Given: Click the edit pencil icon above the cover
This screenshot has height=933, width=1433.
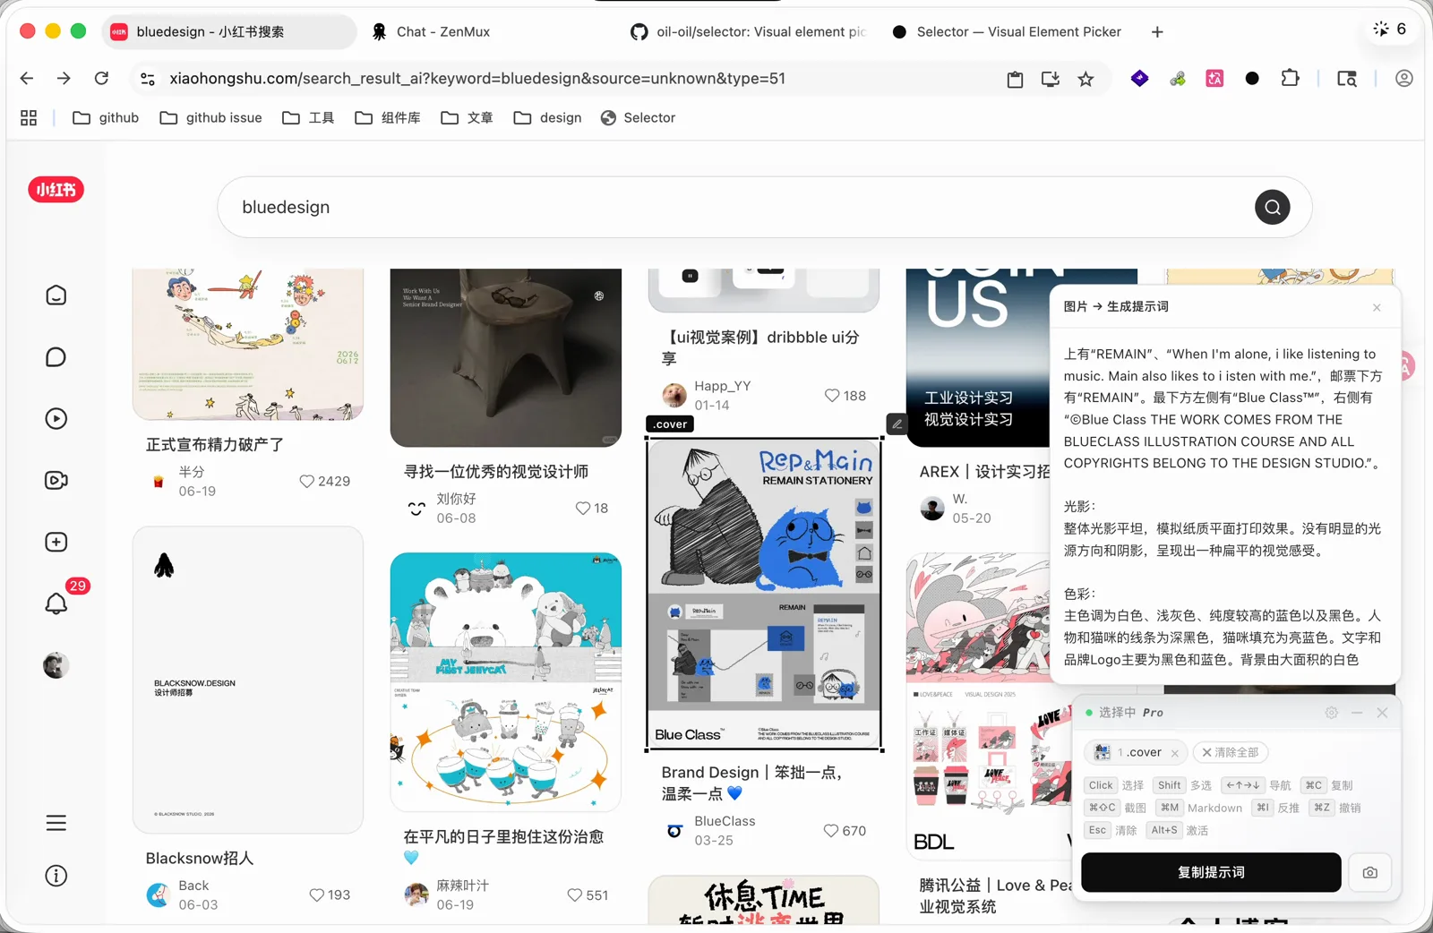Looking at the screenshot, I should (x=897, y=424).
